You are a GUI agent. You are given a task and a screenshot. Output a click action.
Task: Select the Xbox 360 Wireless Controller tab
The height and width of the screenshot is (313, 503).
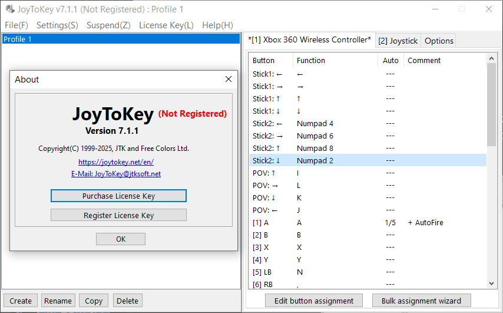coord(309,40)
